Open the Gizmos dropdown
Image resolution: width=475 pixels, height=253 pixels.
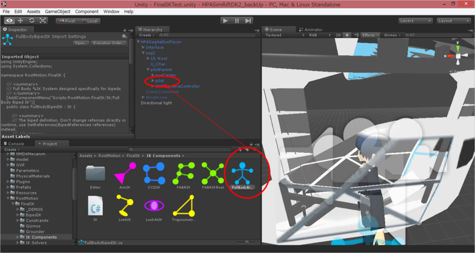point(392,35)
